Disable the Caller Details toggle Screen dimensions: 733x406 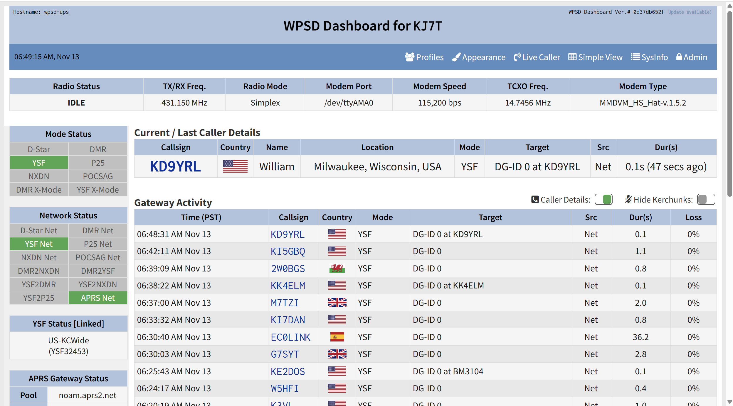pyautogui.click(x=603, y=200)
